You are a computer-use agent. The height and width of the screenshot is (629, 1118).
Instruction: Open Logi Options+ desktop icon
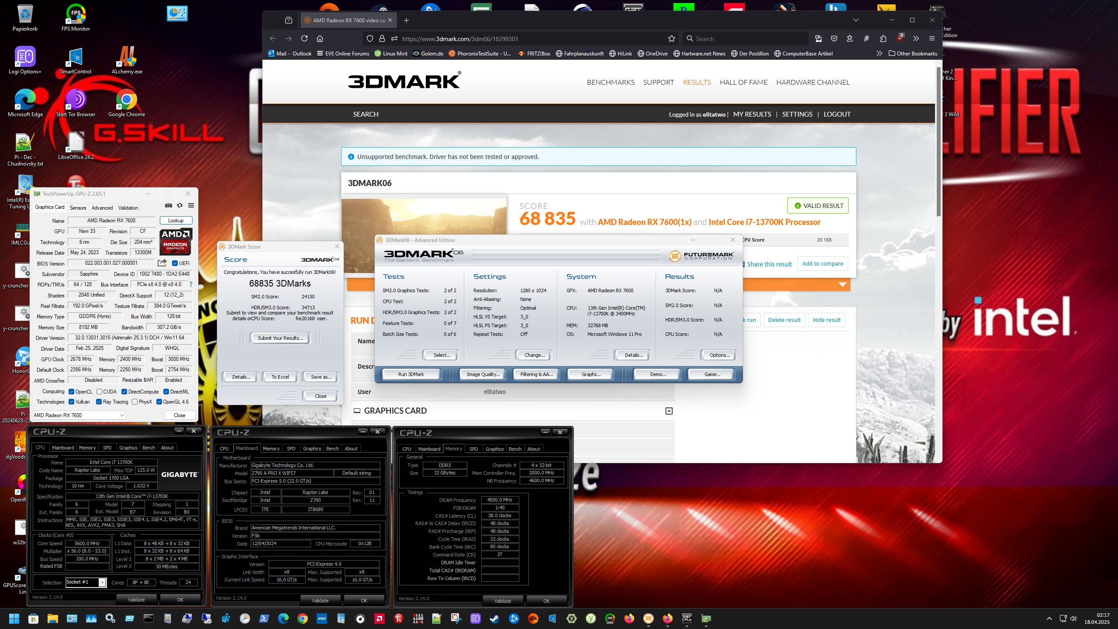25,60
